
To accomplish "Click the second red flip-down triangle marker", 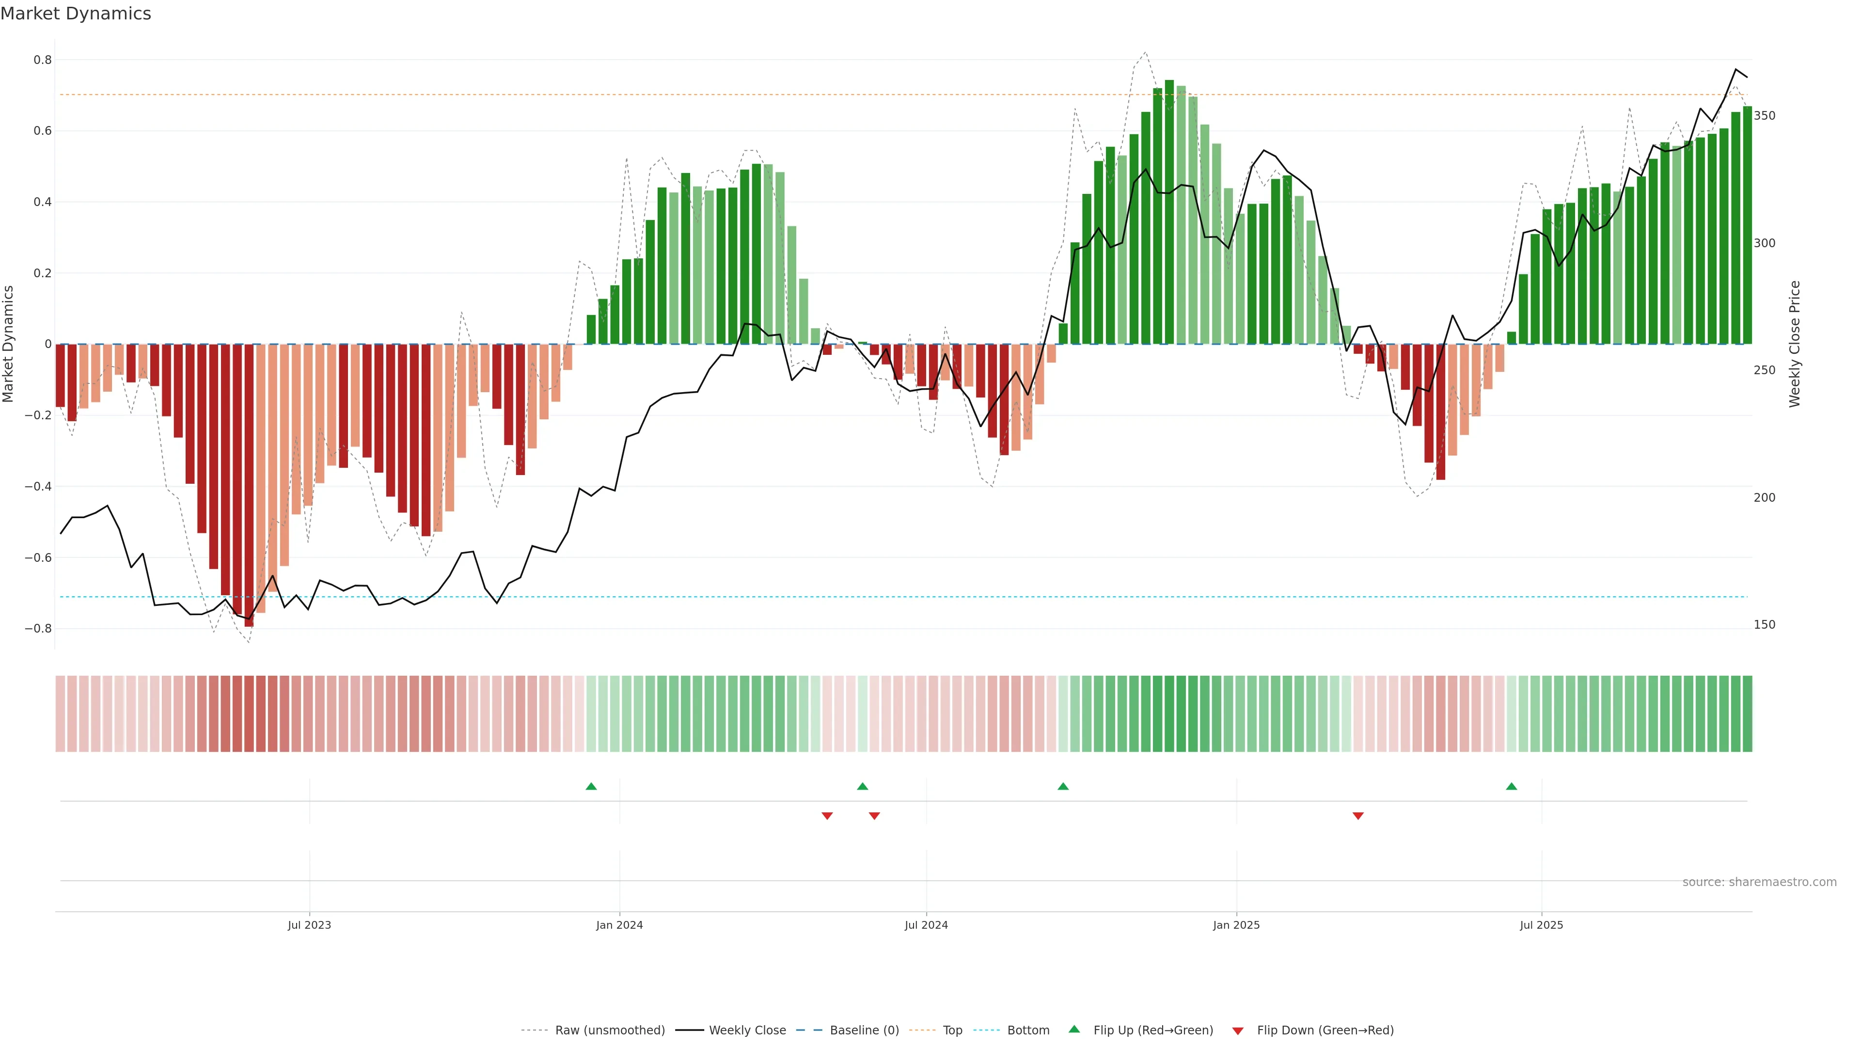I will 874,816.
